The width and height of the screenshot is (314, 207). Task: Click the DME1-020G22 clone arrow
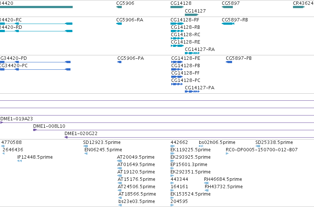(x=189, y=137)
